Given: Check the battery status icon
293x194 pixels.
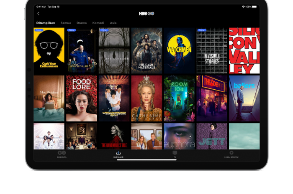Looking at the screenshot, I should click(x=254, y=7).
